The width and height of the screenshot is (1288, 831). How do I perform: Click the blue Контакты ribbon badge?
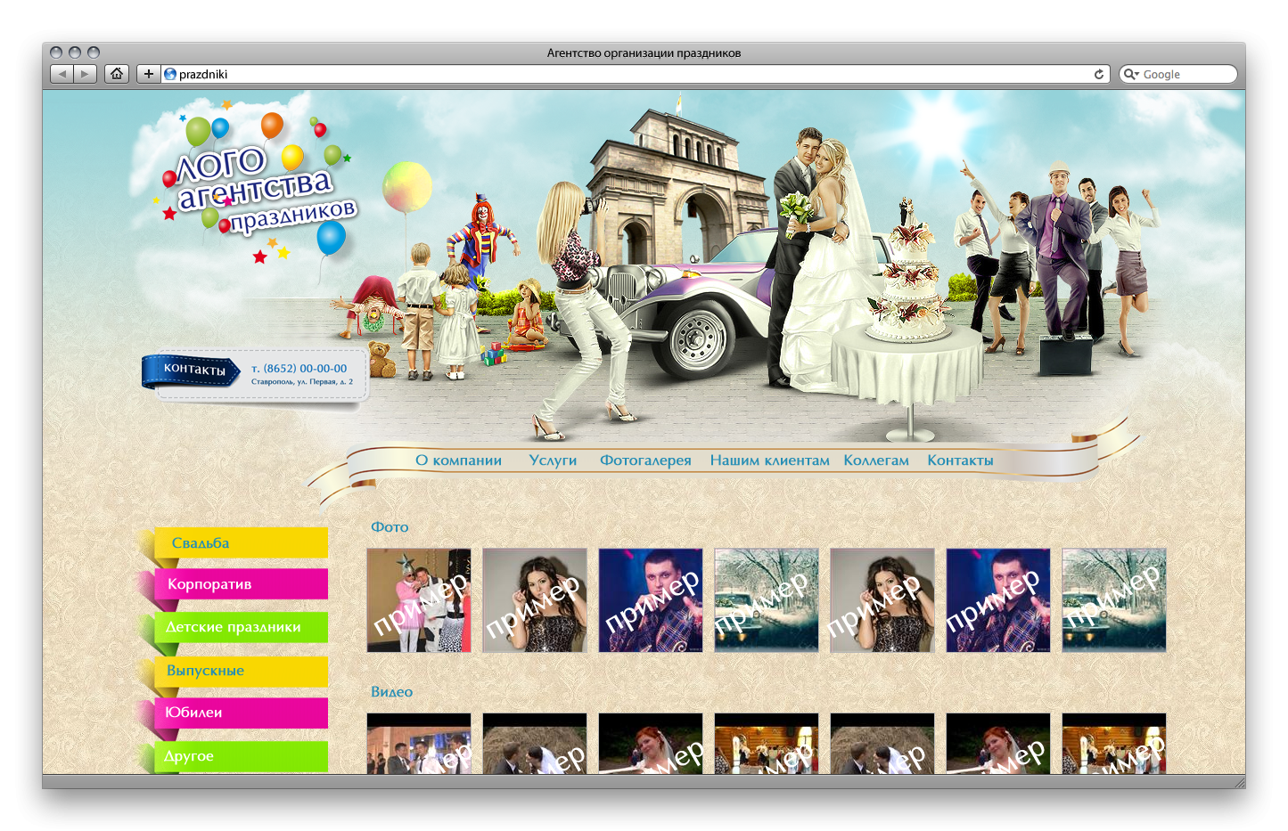pyautogui.click(x=192, y=370)
